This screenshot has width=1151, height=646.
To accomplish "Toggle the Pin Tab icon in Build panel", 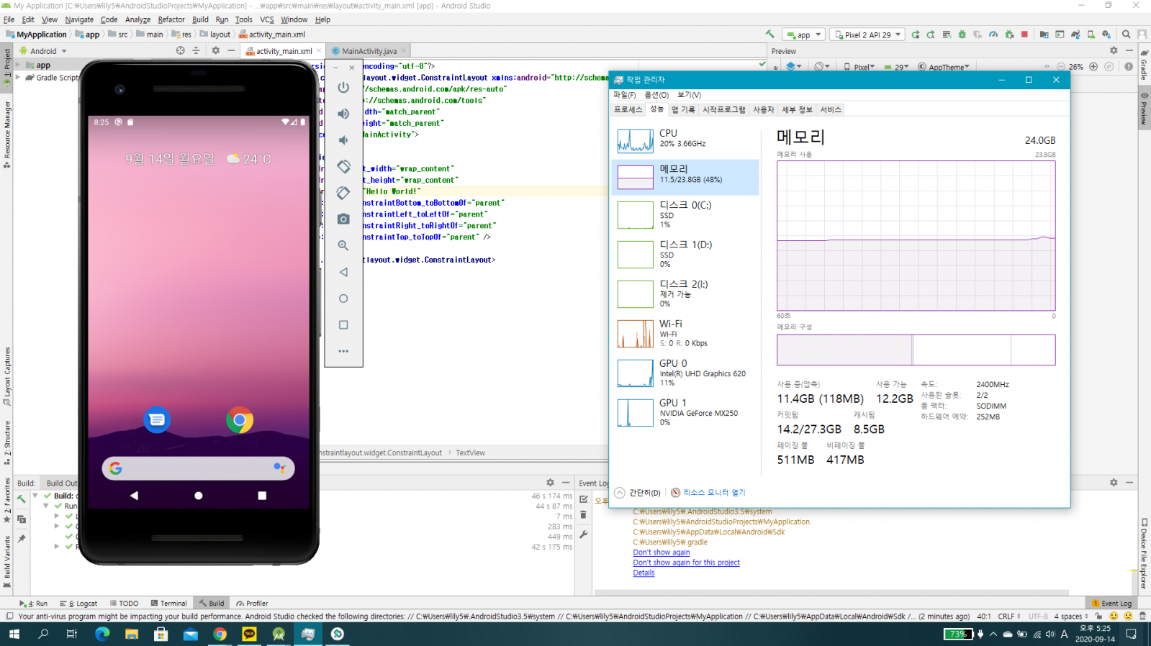I will click(x=22, y=538).
